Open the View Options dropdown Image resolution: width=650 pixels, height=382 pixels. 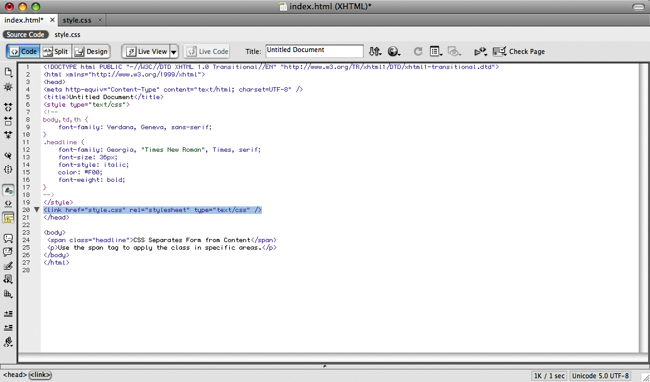[x=435, y=50]
